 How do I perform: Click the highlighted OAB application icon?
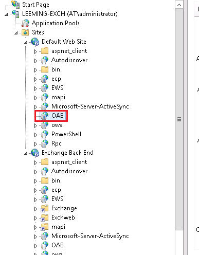click(x=45, y=116)
